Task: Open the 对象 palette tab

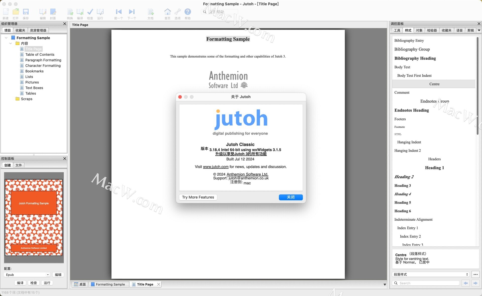Action: click(x=419, y=30)
